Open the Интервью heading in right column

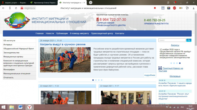coord(175,76)
